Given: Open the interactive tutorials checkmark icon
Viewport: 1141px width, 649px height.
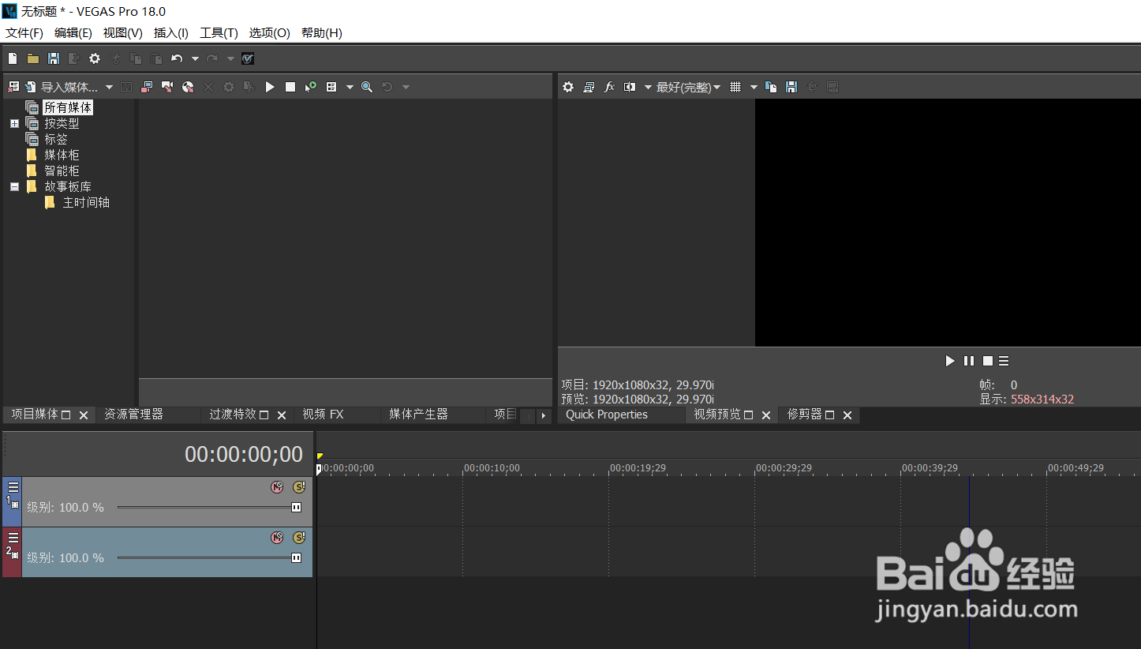Looking at the screenshot, I should click(x=248, y=58).
